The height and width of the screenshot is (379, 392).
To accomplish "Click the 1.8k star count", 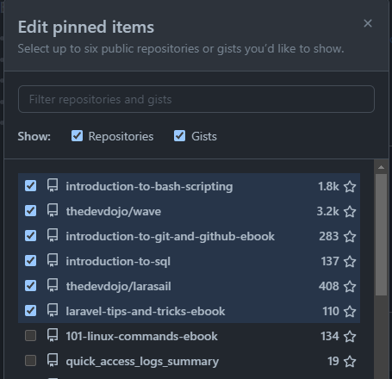I will tap(328, 187).
